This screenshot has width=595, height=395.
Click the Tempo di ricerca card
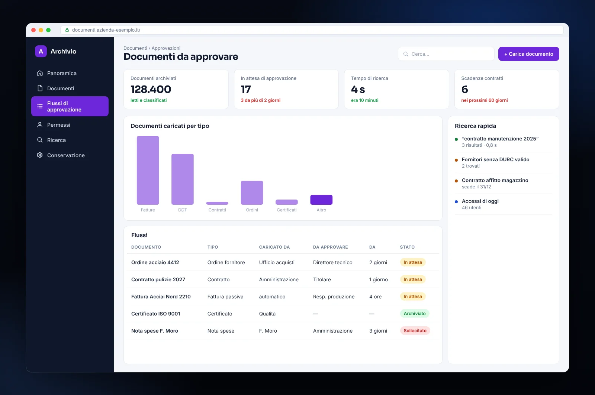tap(396, 89)
